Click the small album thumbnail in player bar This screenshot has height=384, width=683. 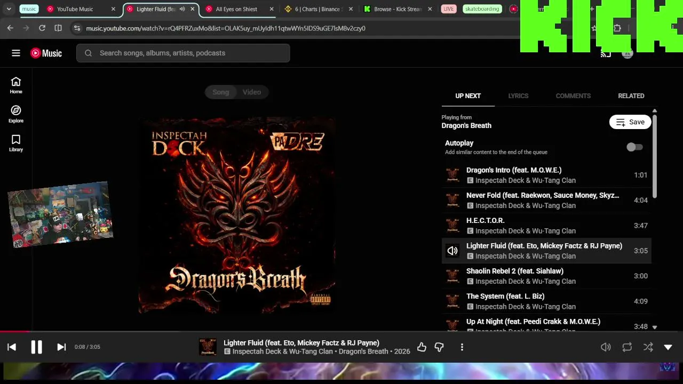[208, 347]
